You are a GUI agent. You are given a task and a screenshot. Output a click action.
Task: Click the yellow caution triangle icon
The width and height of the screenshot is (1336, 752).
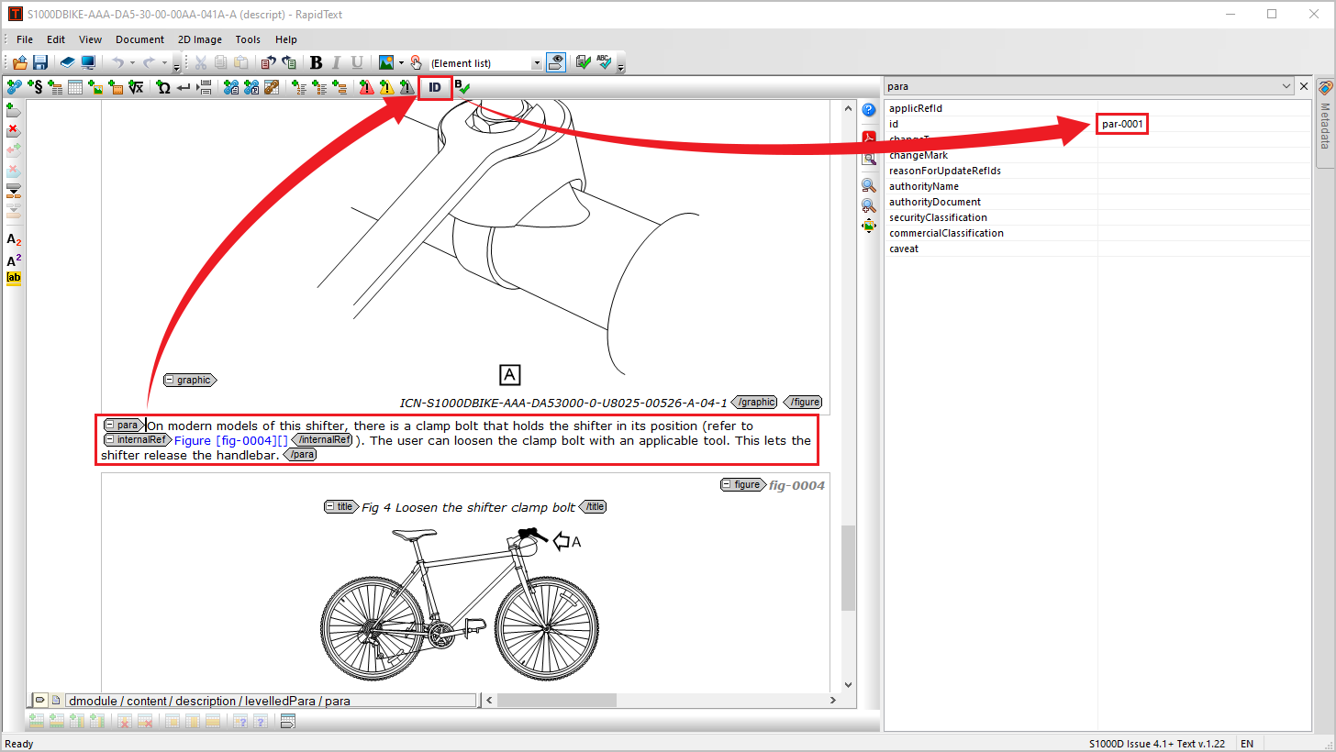point(386,87)
